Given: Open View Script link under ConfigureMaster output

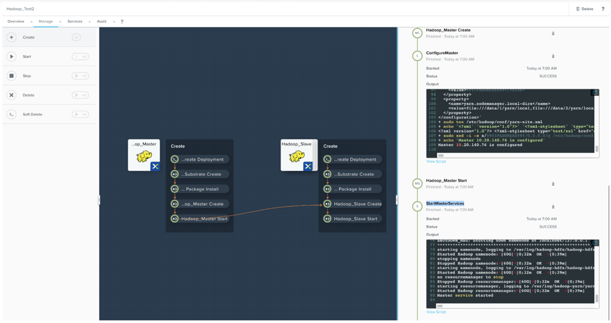Looking at the screenshot, I should click(x=436, y=161).
